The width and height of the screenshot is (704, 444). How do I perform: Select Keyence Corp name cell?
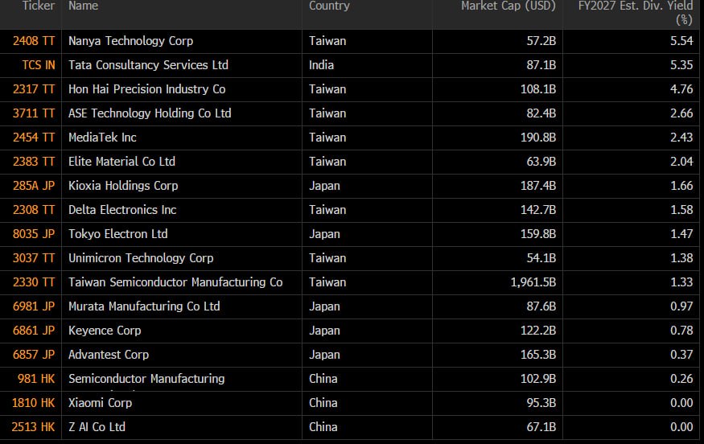(x=105, y=331)
